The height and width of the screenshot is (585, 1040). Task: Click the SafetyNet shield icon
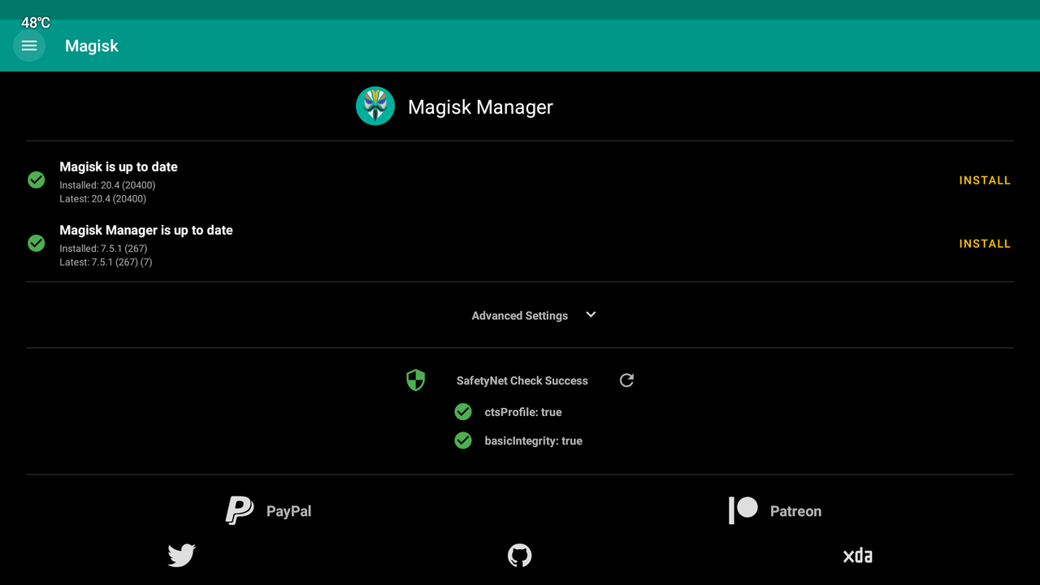416,380
